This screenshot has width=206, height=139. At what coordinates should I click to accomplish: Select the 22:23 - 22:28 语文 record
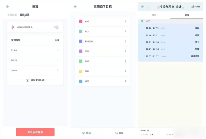(170, 42)
